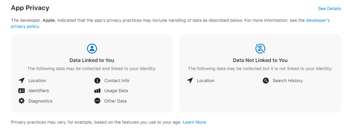
Task: Click the Identifiers ID card icon
Action: coord(22,91)
